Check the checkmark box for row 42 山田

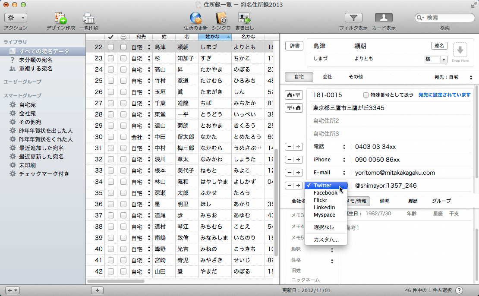[111, 271]
